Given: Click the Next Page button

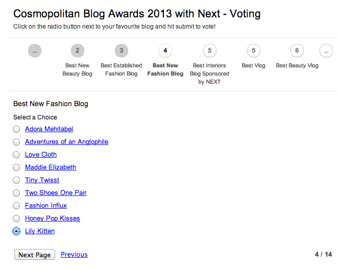Looking at the screenshot, I should click(35, 255).
